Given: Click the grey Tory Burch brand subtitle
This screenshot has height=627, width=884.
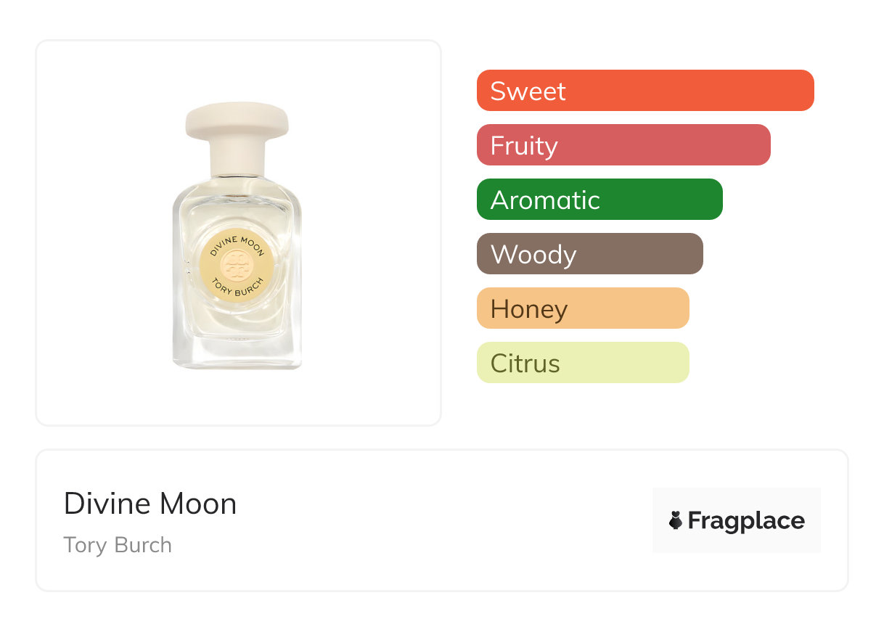Looking at the screenshot, I should pyautogui.click(x=118, y=545).
